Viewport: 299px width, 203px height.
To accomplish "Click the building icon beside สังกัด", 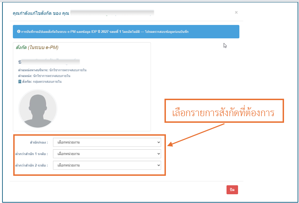I will pyautogui.click(x=20, y=82).
